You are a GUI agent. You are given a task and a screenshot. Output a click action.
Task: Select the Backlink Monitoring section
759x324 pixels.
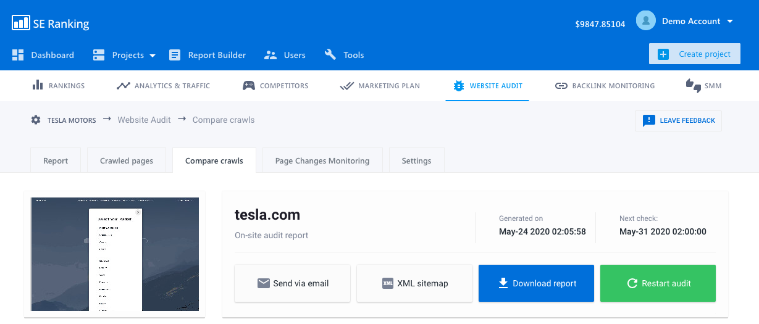(605, 86)
